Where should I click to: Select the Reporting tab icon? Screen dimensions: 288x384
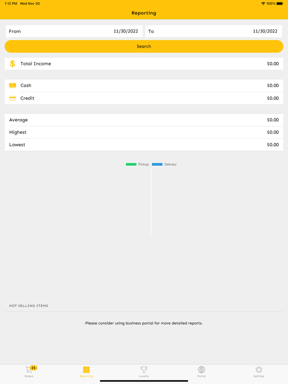(86, 369)
